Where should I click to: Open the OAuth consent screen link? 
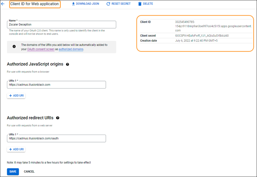[41, 49]
